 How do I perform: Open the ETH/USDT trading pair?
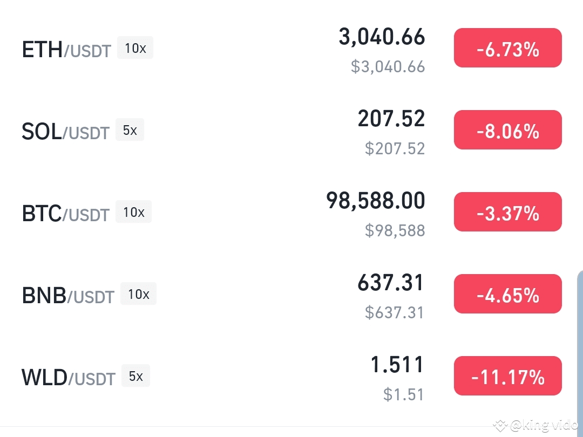66,50
